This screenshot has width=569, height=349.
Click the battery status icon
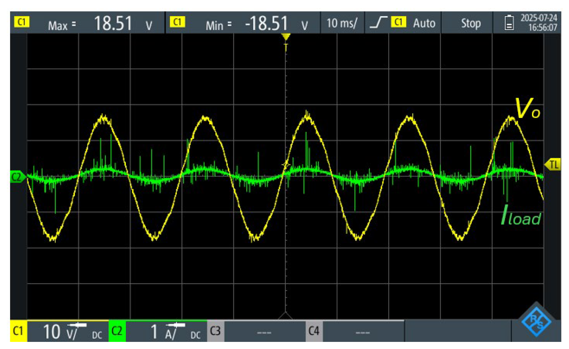(509, 23)
